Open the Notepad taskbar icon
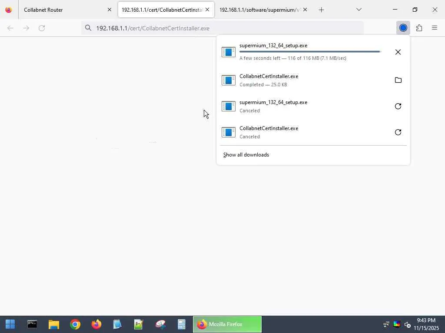Viewport: 445px width, 333px height. 117,324
